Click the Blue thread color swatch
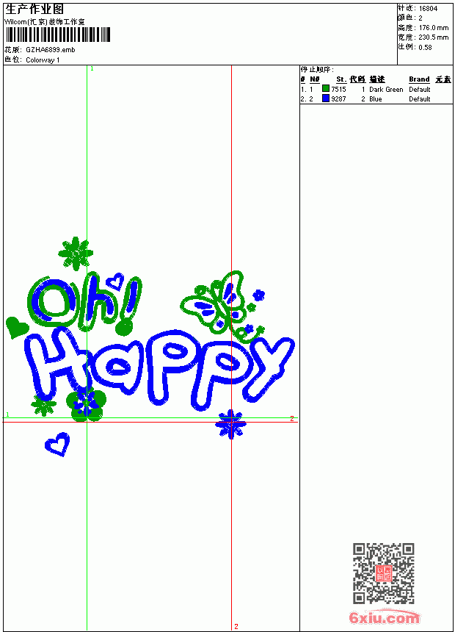The height and width of the screenshot is (632, 455). (326, 98)
